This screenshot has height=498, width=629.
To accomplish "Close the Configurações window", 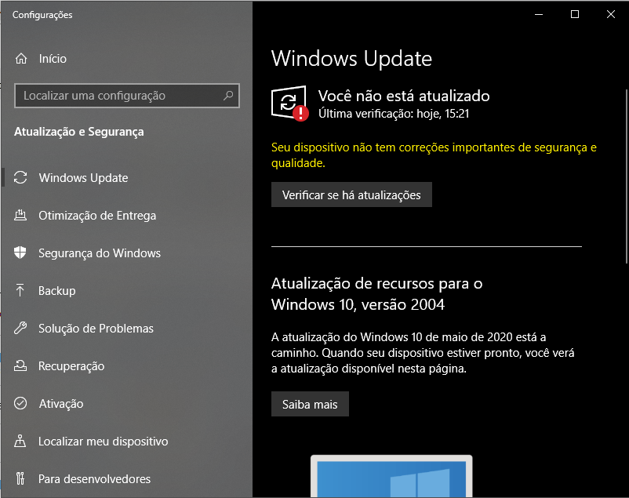I will pos(610,14).
